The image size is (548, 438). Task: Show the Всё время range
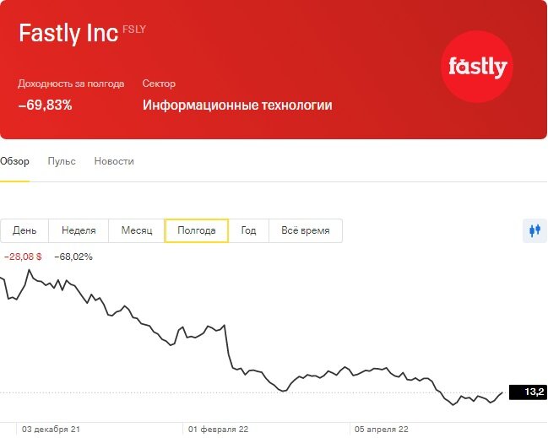coord(306,230)
